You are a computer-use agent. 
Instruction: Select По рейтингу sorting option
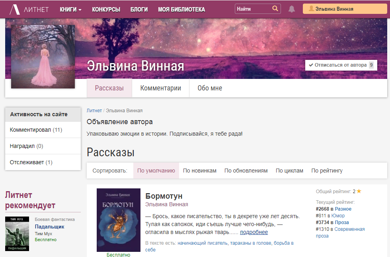coord(327,171)
